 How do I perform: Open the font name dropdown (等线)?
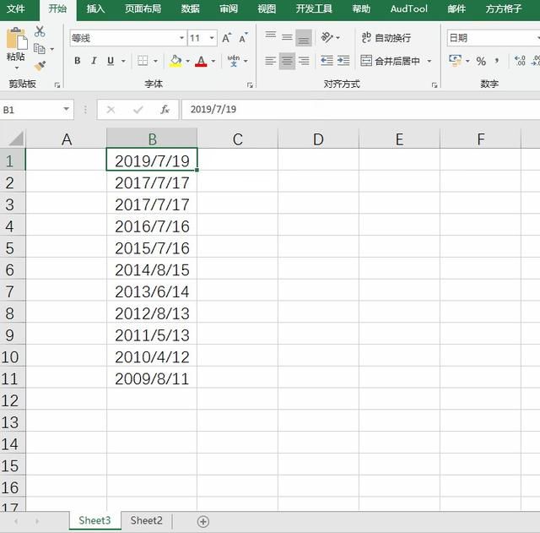pyautogui.click(x=181, y=37)
